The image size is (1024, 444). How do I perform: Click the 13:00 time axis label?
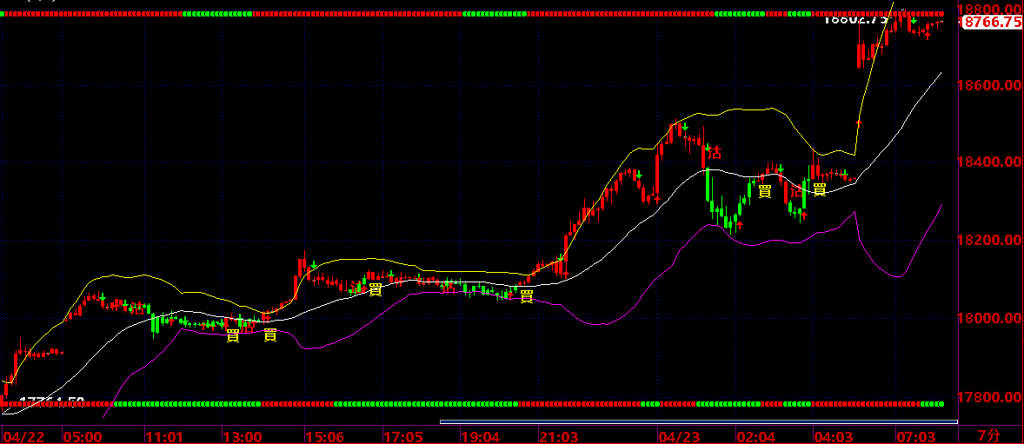tap(243, 435)
